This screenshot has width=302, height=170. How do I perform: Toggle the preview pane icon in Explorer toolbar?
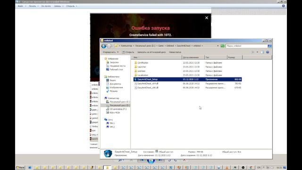click(x=262, y=52)
